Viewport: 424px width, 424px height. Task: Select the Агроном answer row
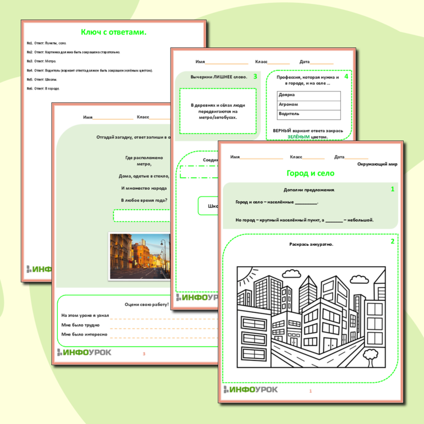coord(309,104)
